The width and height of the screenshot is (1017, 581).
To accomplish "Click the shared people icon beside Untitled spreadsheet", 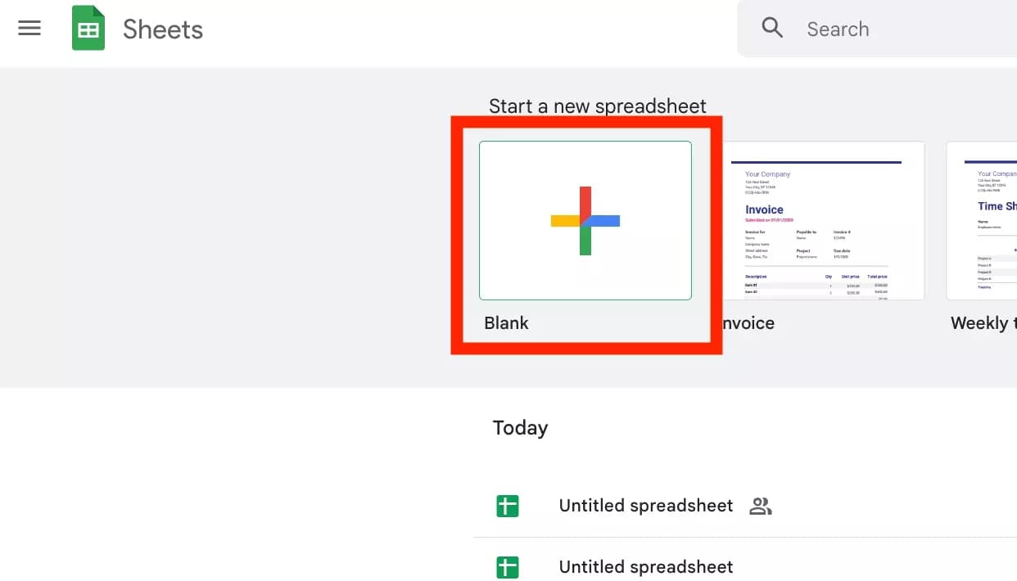I will point(761,506).
